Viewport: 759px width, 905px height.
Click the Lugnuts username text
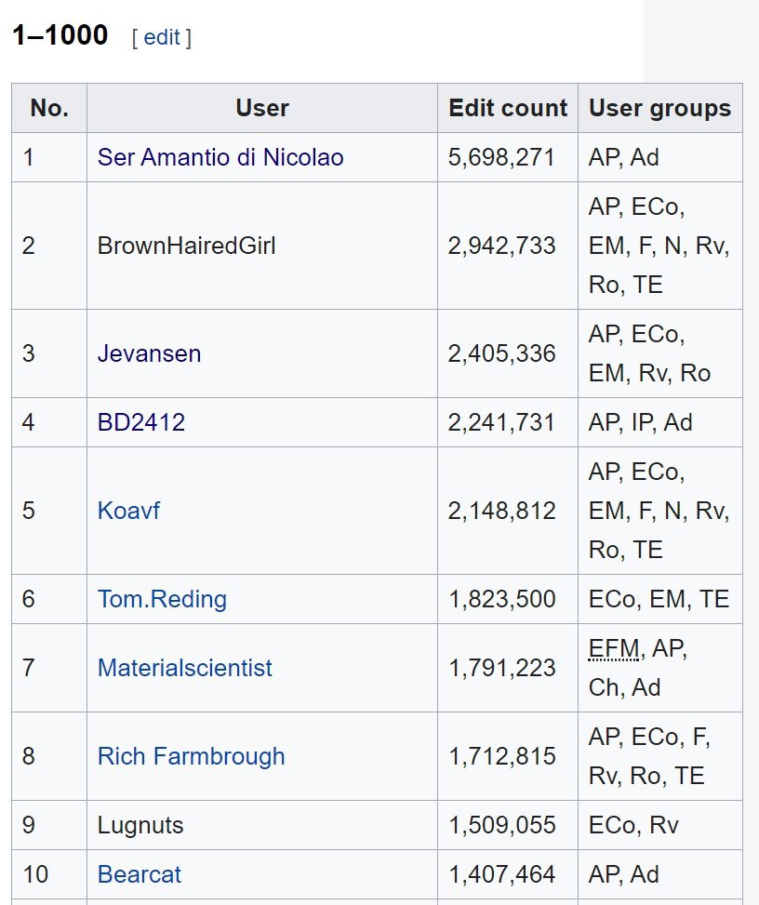140,825
